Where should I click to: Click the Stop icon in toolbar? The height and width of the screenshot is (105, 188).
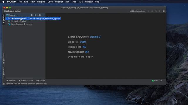click(x=159, y=11)
